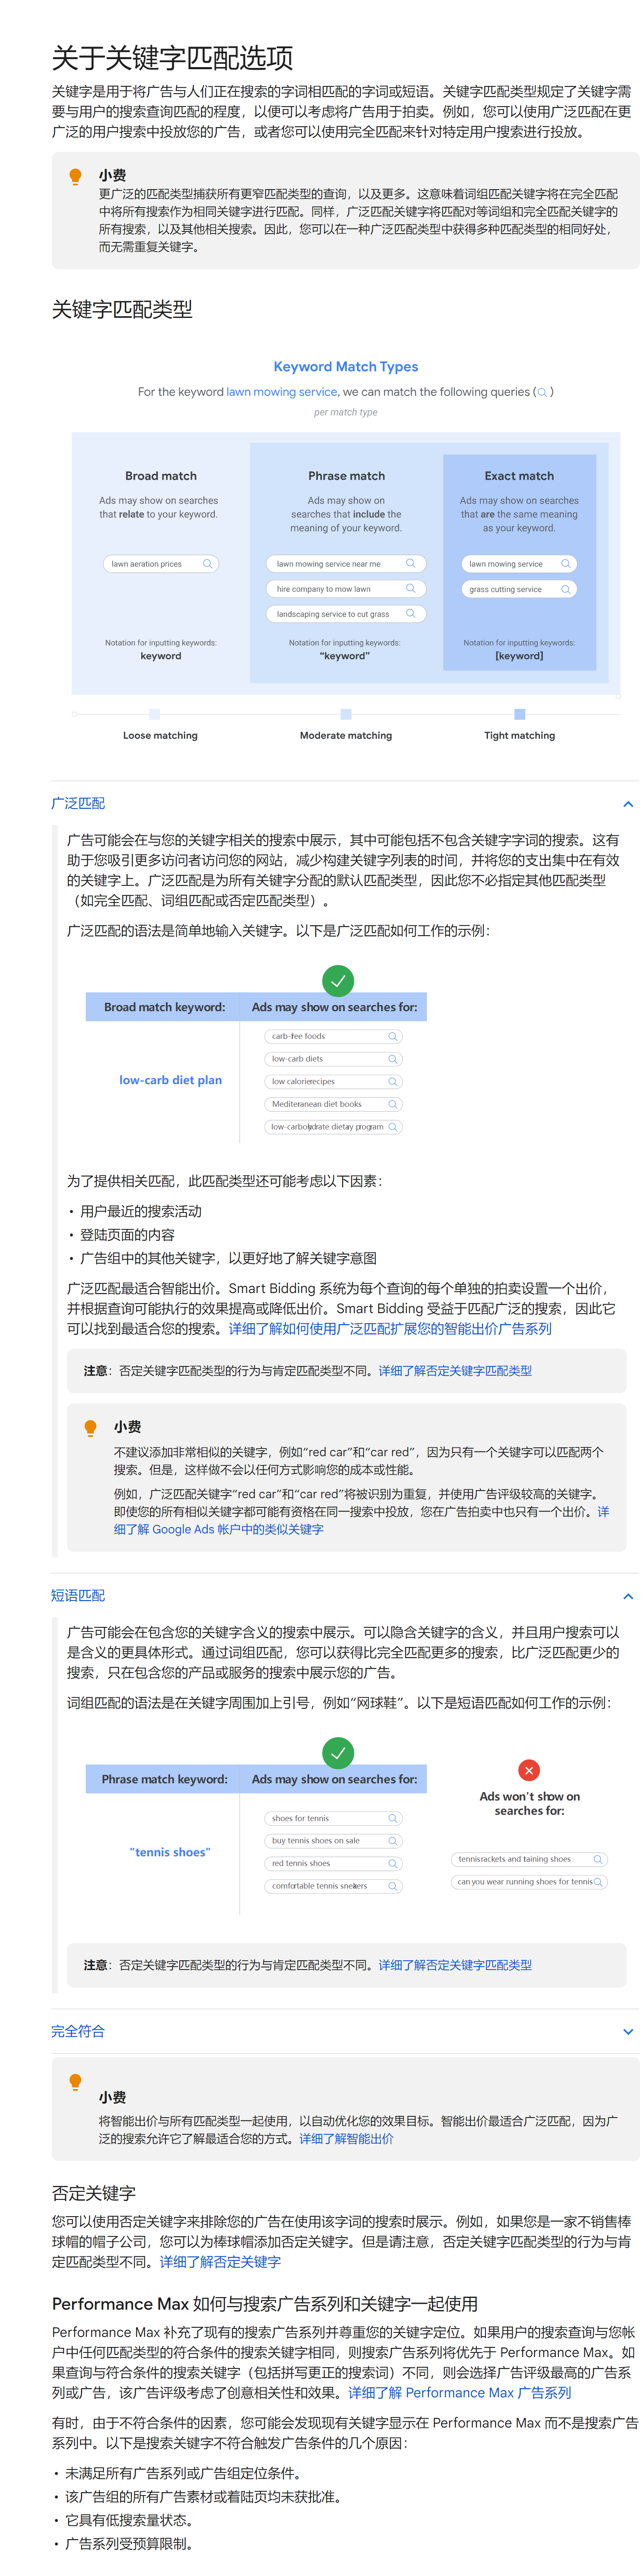
Task: Click the Loose matching slider marker
Action: tap(154, 714)
